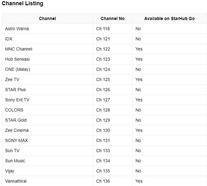Select the STAR Plus row name
The image size is (207, 186).
(x=15, y=90)
